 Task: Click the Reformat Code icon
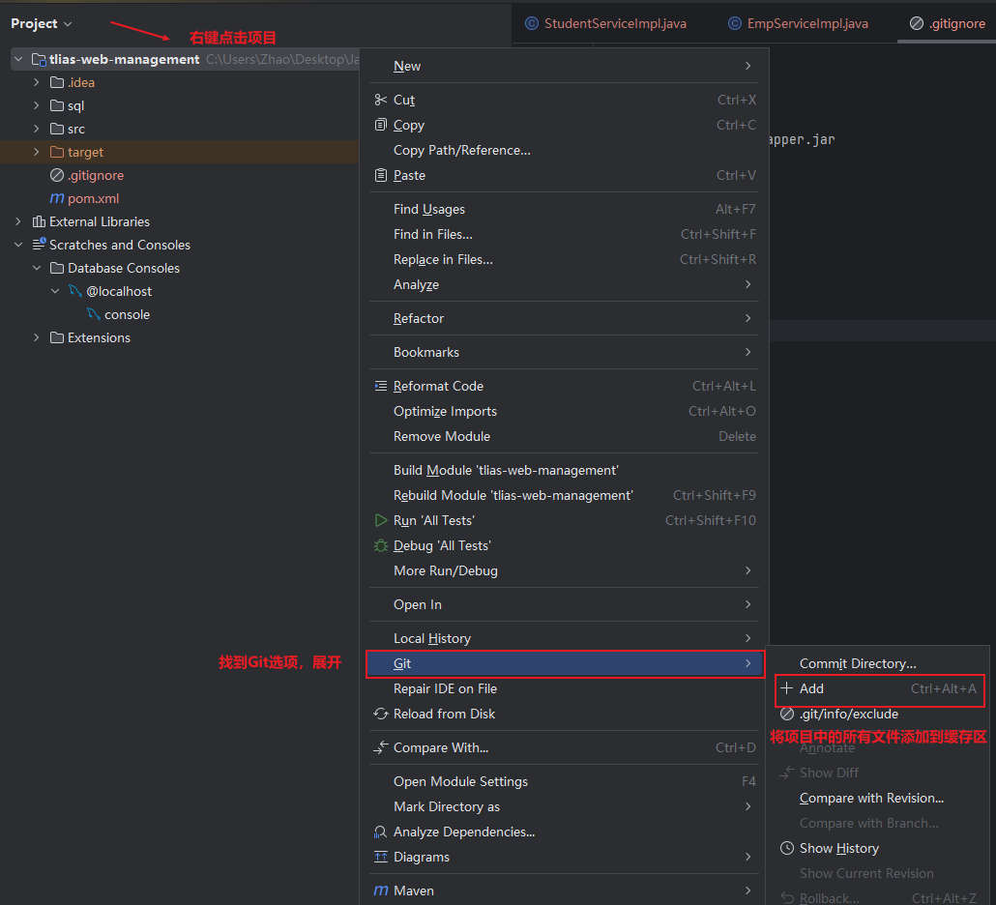pyautogui.click(x=380, y=386)
